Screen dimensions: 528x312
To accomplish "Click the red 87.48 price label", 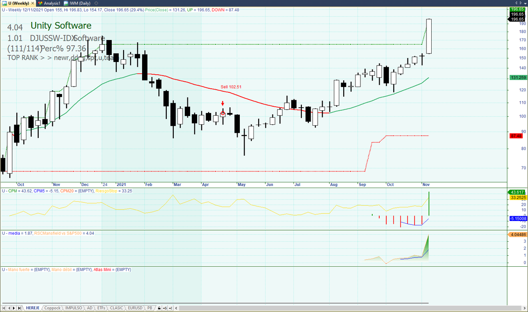I will pos(516,136).
